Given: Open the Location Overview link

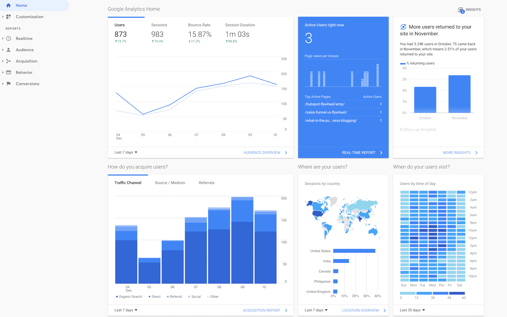Looking at the screenshot, I should click(360, 310).
